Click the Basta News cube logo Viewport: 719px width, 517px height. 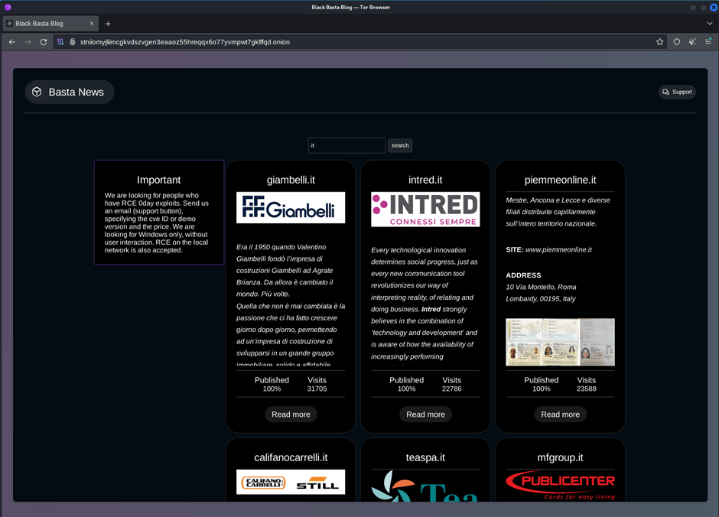(x=37, y=92)
